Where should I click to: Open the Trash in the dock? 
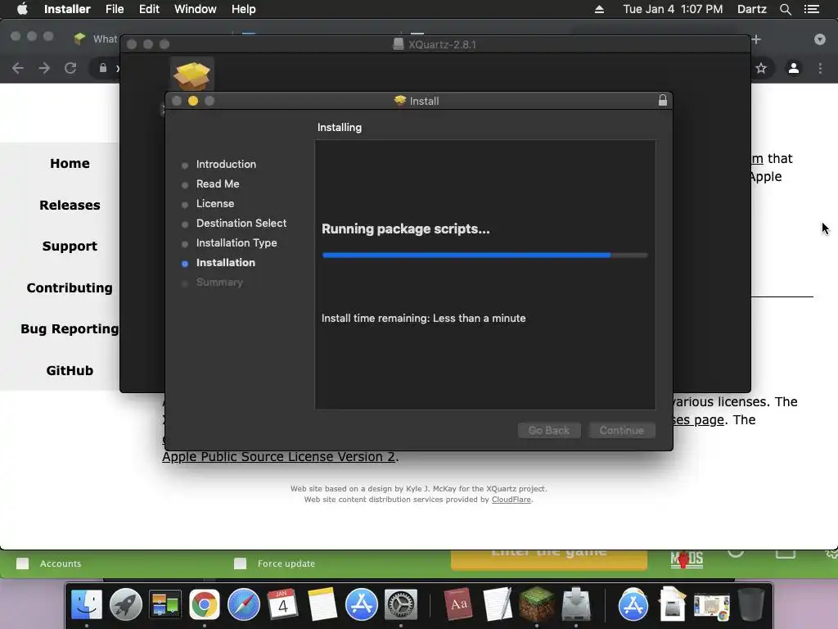[751, 605]
